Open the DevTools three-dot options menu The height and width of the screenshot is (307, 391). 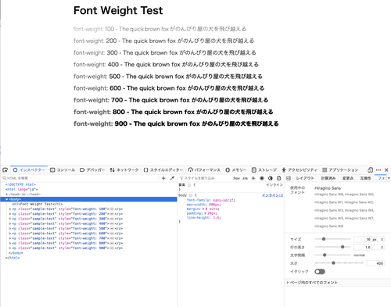point(378,170)
